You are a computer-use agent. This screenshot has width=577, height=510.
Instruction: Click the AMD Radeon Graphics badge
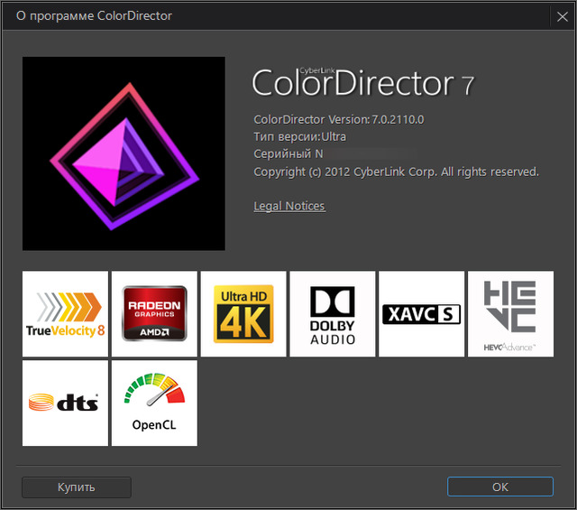[154, 313]
